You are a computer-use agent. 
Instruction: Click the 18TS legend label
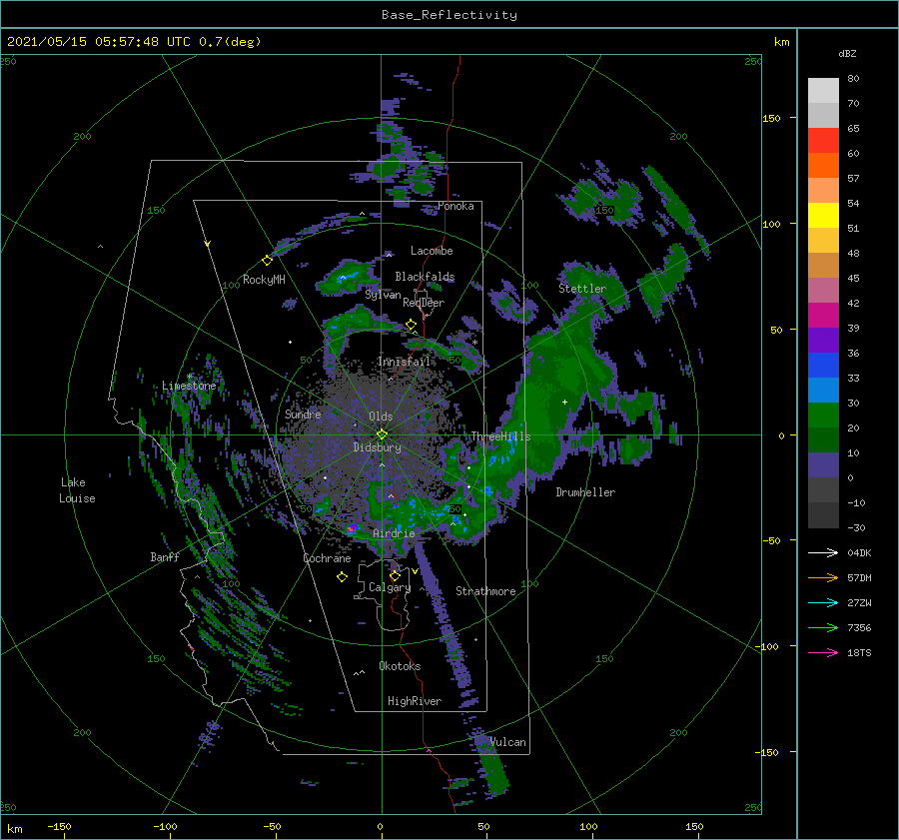(x=859, y=652)
